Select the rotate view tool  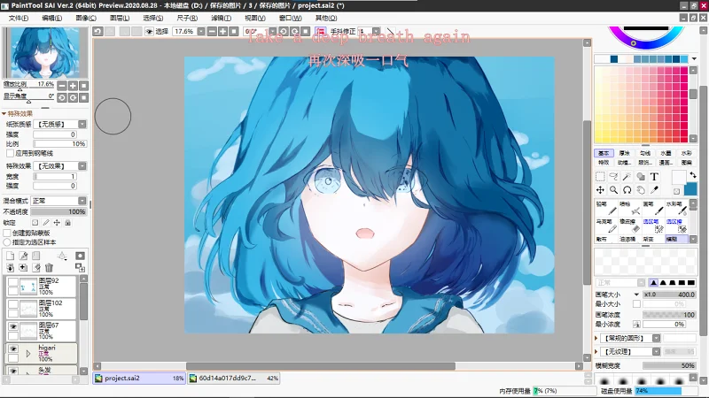(x=627, y=190)
